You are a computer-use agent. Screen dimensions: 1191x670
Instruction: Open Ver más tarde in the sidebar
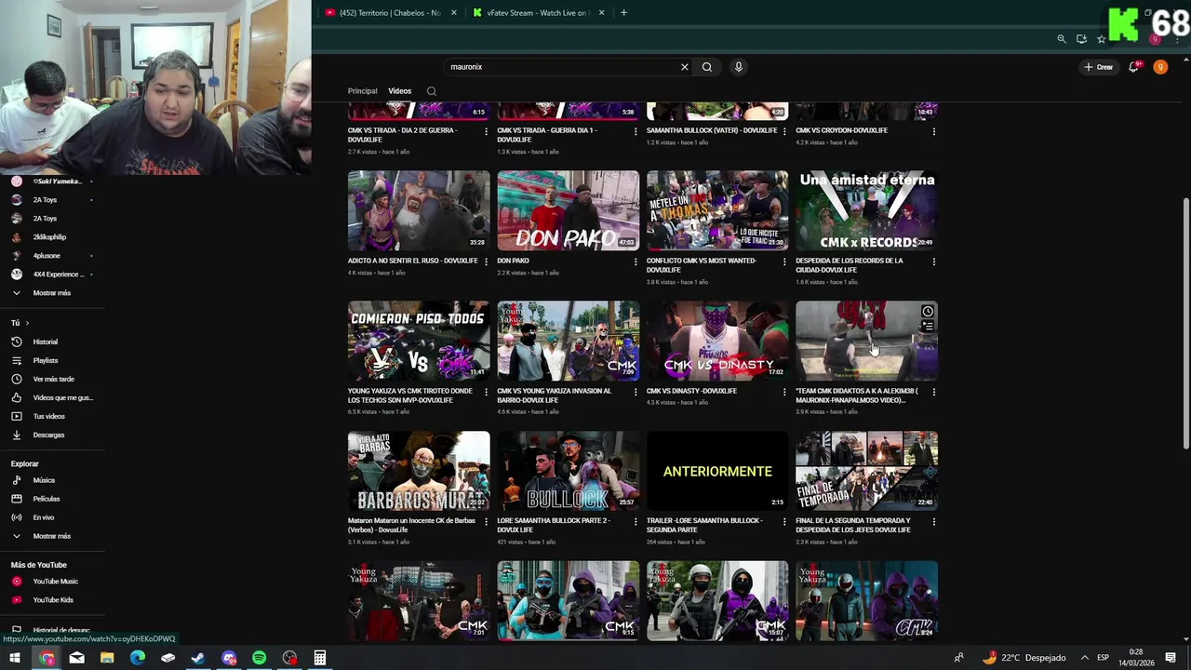[52, 379]
